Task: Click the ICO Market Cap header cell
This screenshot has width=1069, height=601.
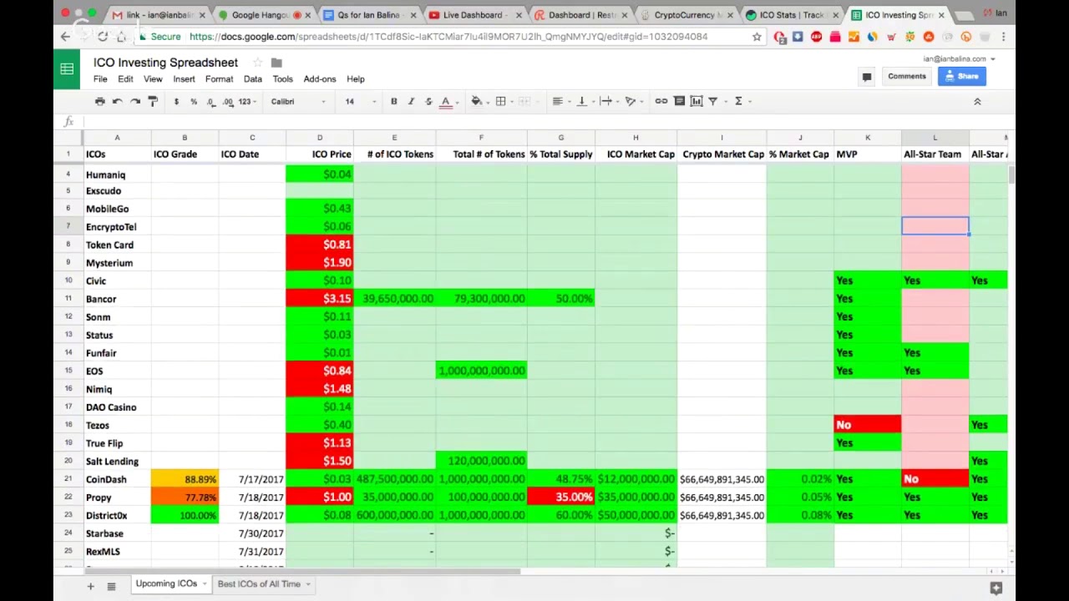Action: point(636,154)
